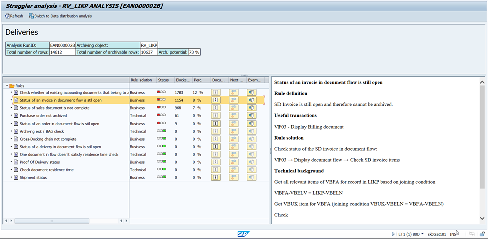The width and height of the screenshot is (488, 239).
Task: Select 'Cross-Docking chain not complete' rule
Action: (48, 139)
